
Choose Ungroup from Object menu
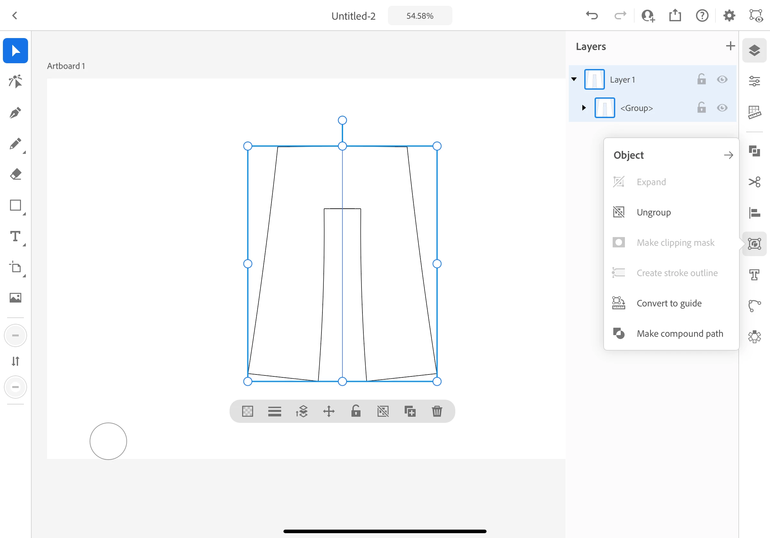click(x=653, y=212)
